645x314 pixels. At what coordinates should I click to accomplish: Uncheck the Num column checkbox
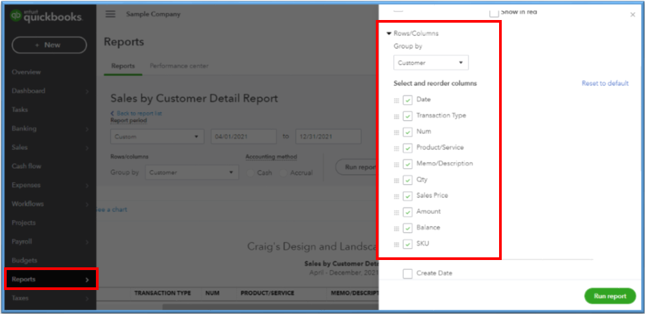(x=408, y=133)
